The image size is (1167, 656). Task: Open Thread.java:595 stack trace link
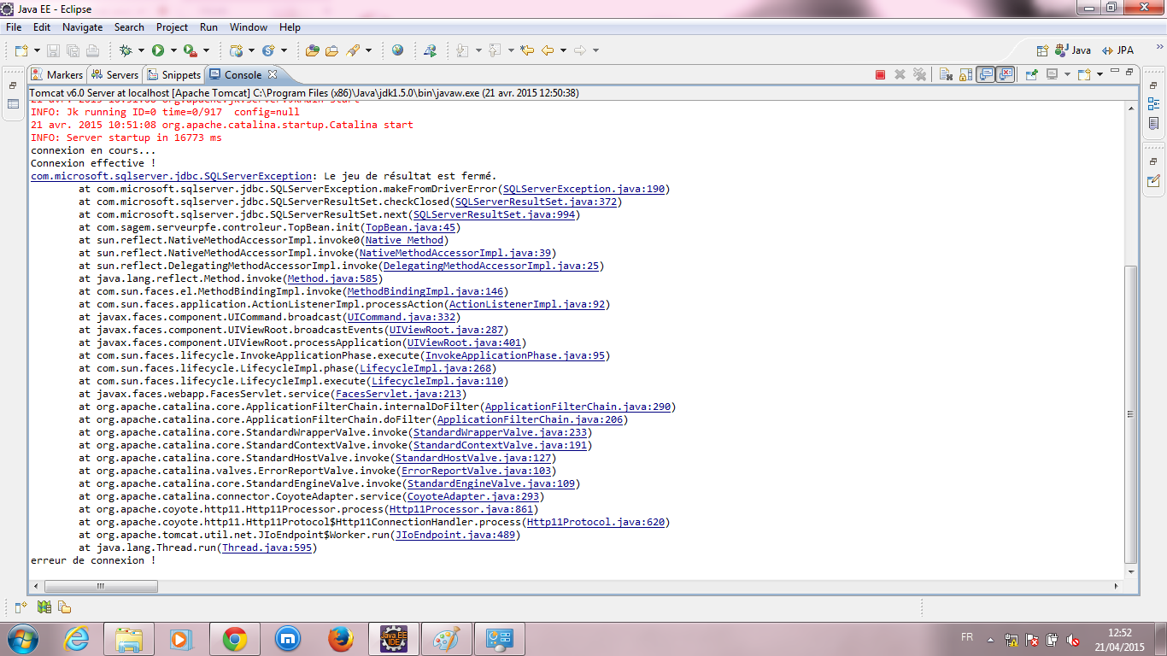coord(267,548)
